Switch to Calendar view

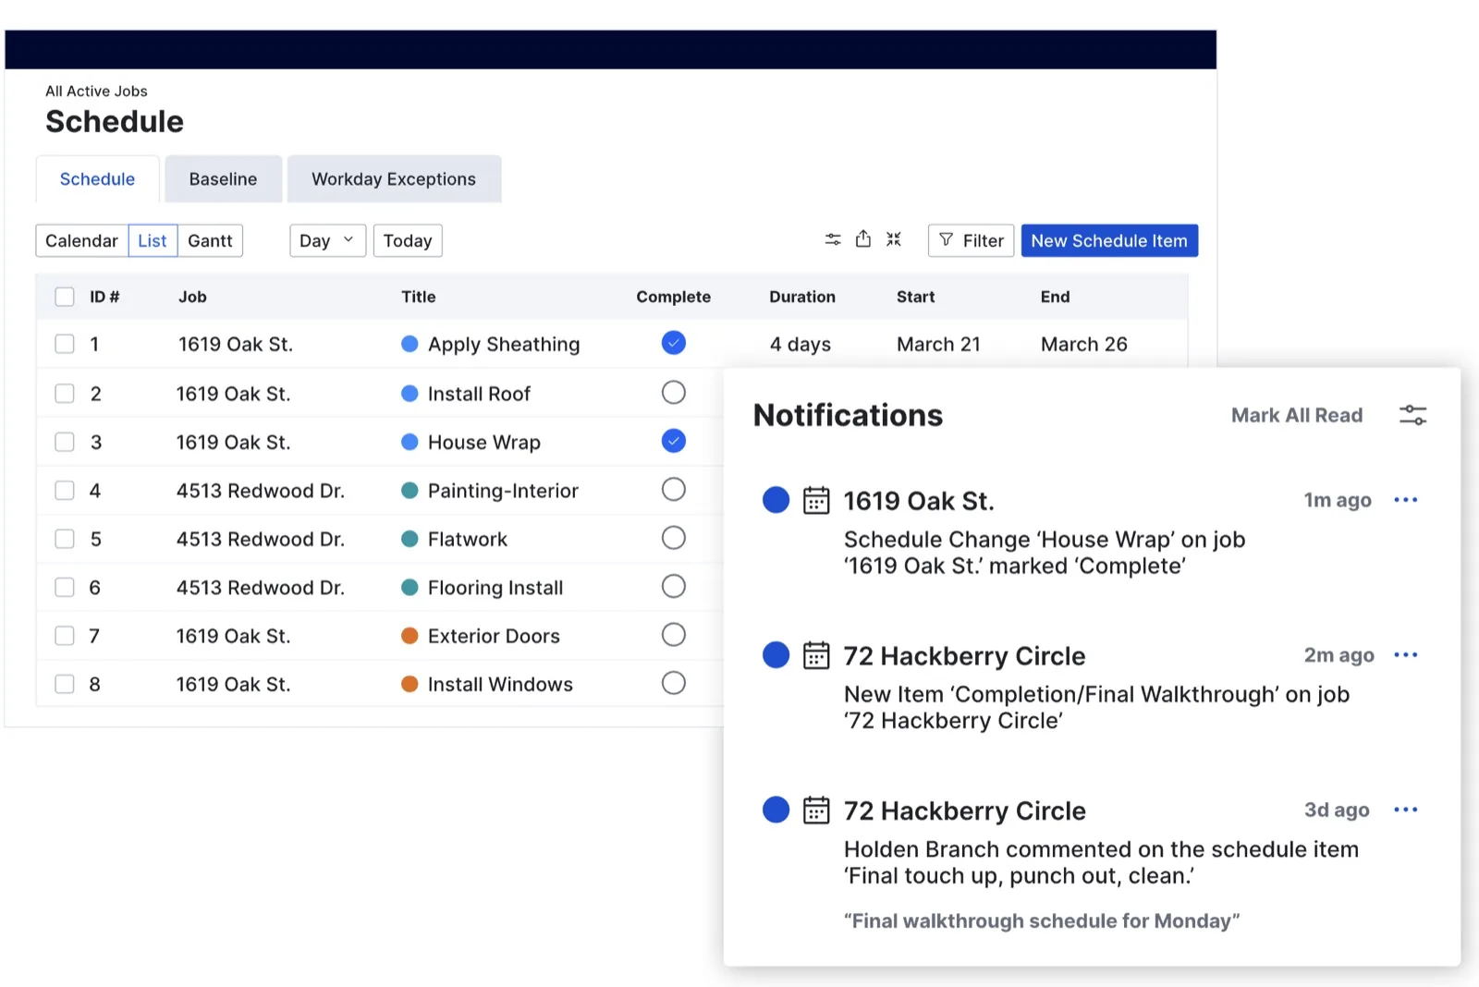(81, 240)
